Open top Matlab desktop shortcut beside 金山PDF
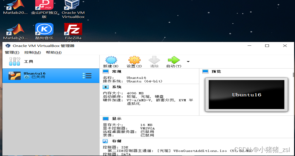 pyautogui.click(x=15, y=7)
